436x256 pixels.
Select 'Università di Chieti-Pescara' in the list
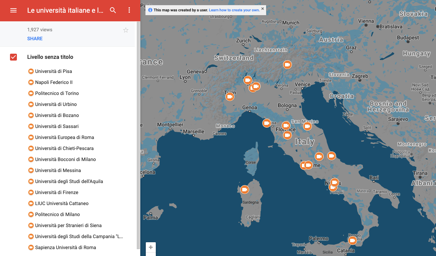[x=64, y=148]
